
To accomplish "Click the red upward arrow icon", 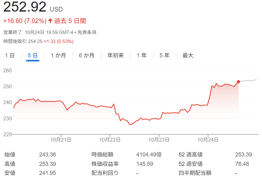I will click(x=50, y=21).
